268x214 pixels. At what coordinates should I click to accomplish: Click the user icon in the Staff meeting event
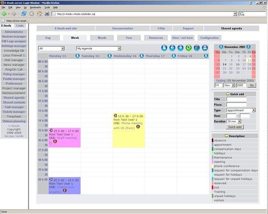tap(55, 141)
